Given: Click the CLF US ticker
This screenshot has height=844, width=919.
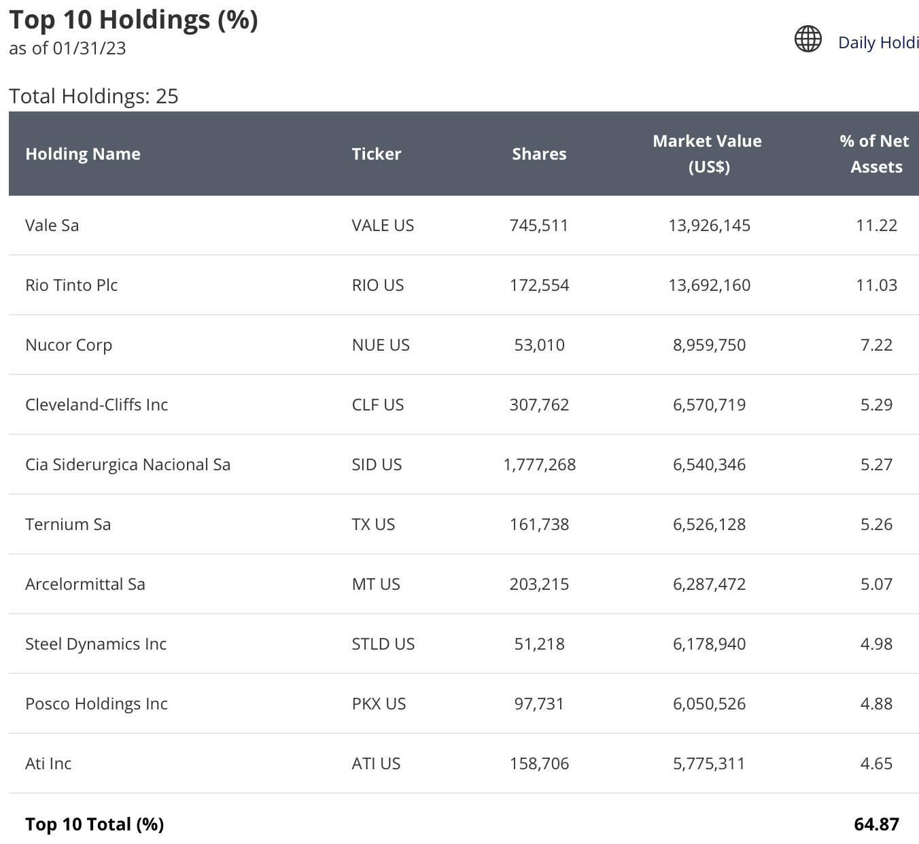Looking at the screenshot, I should pyautogui.click(x=378, y=404).
